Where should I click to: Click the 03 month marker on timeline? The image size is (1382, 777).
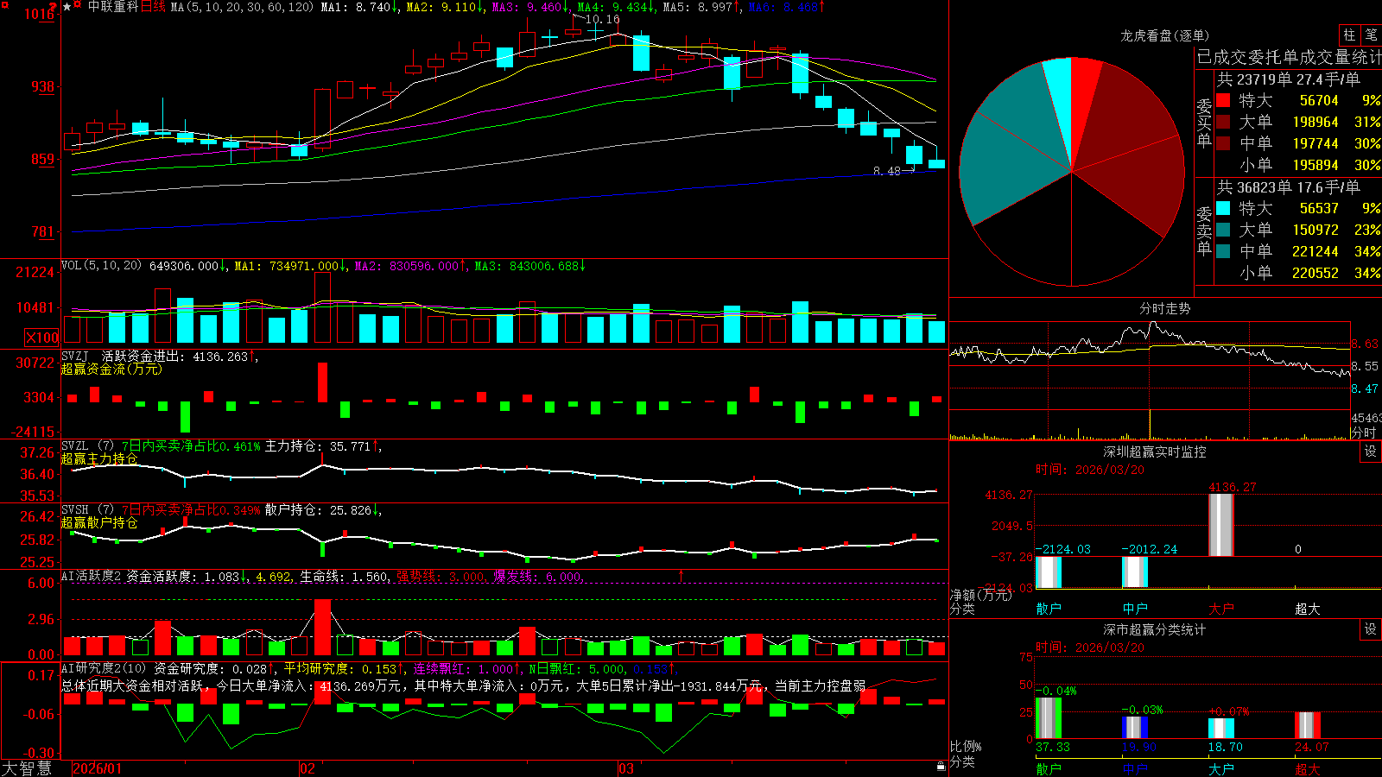coord(626,768)
